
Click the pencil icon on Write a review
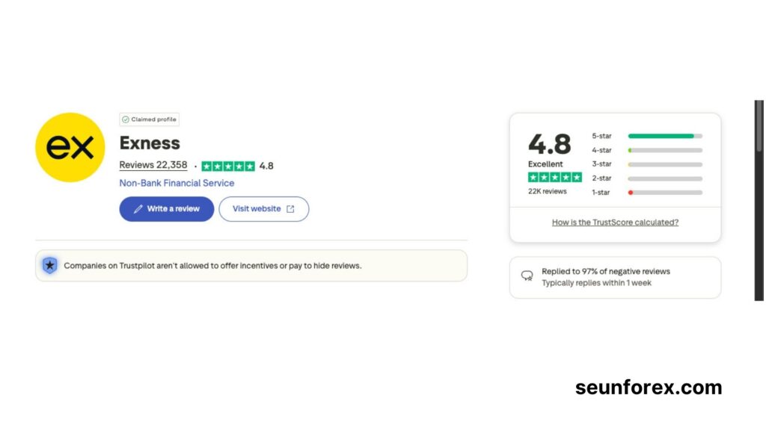(x=138, y=209)
